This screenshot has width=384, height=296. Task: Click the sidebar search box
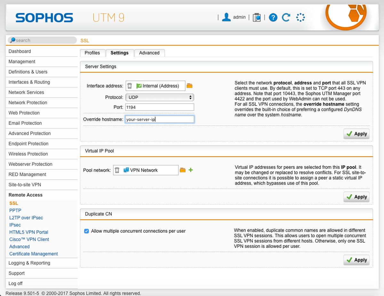[45, 40]
